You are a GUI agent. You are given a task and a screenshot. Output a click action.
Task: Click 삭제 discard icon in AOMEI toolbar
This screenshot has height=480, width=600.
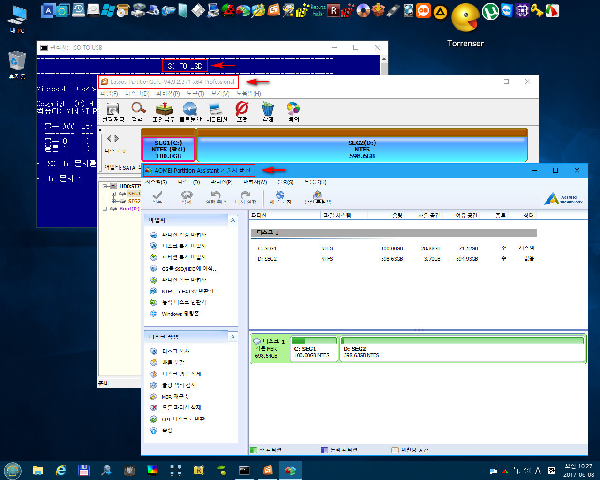[187, 197]
